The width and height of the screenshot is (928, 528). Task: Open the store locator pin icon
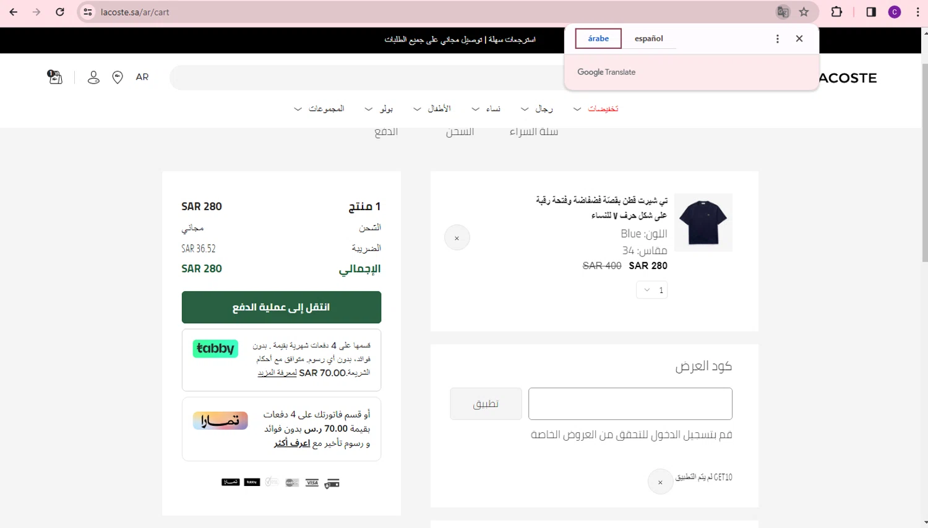[x=118, y=77]
